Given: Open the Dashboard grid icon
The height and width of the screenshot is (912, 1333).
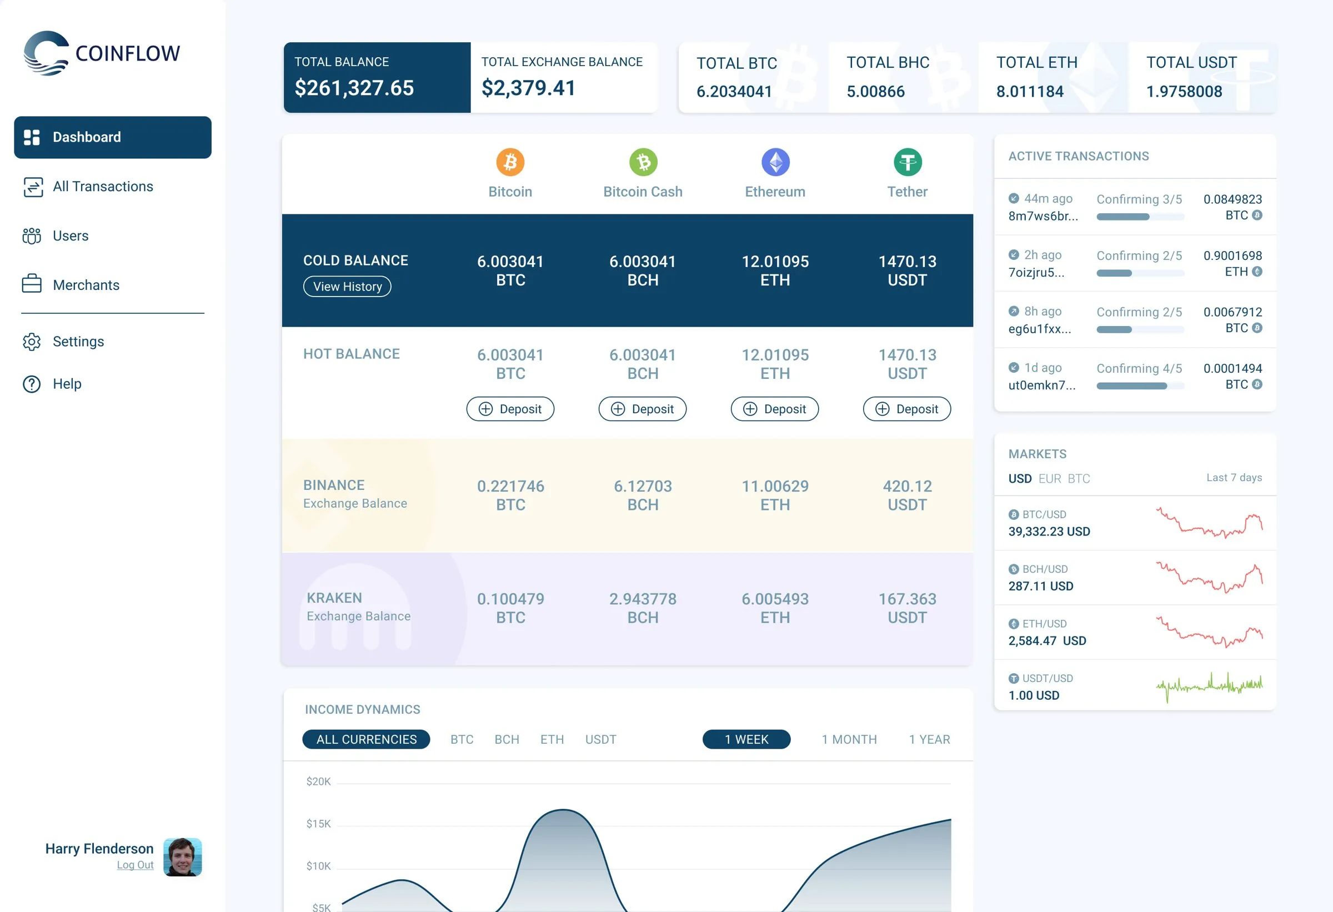Looking at the screenshot, I should pos(32,137).
